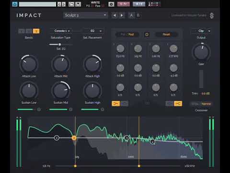Viewport: 230px width, 173px height.
Task: Click the round icon beside the low band slider
Action: pyautogui.click(x=39, y=110)
